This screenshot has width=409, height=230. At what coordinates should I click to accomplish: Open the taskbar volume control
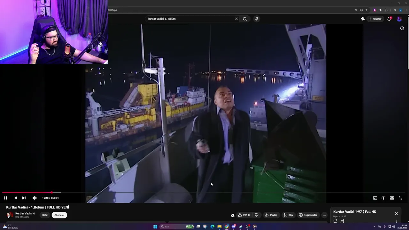click(x=393, y=227)
